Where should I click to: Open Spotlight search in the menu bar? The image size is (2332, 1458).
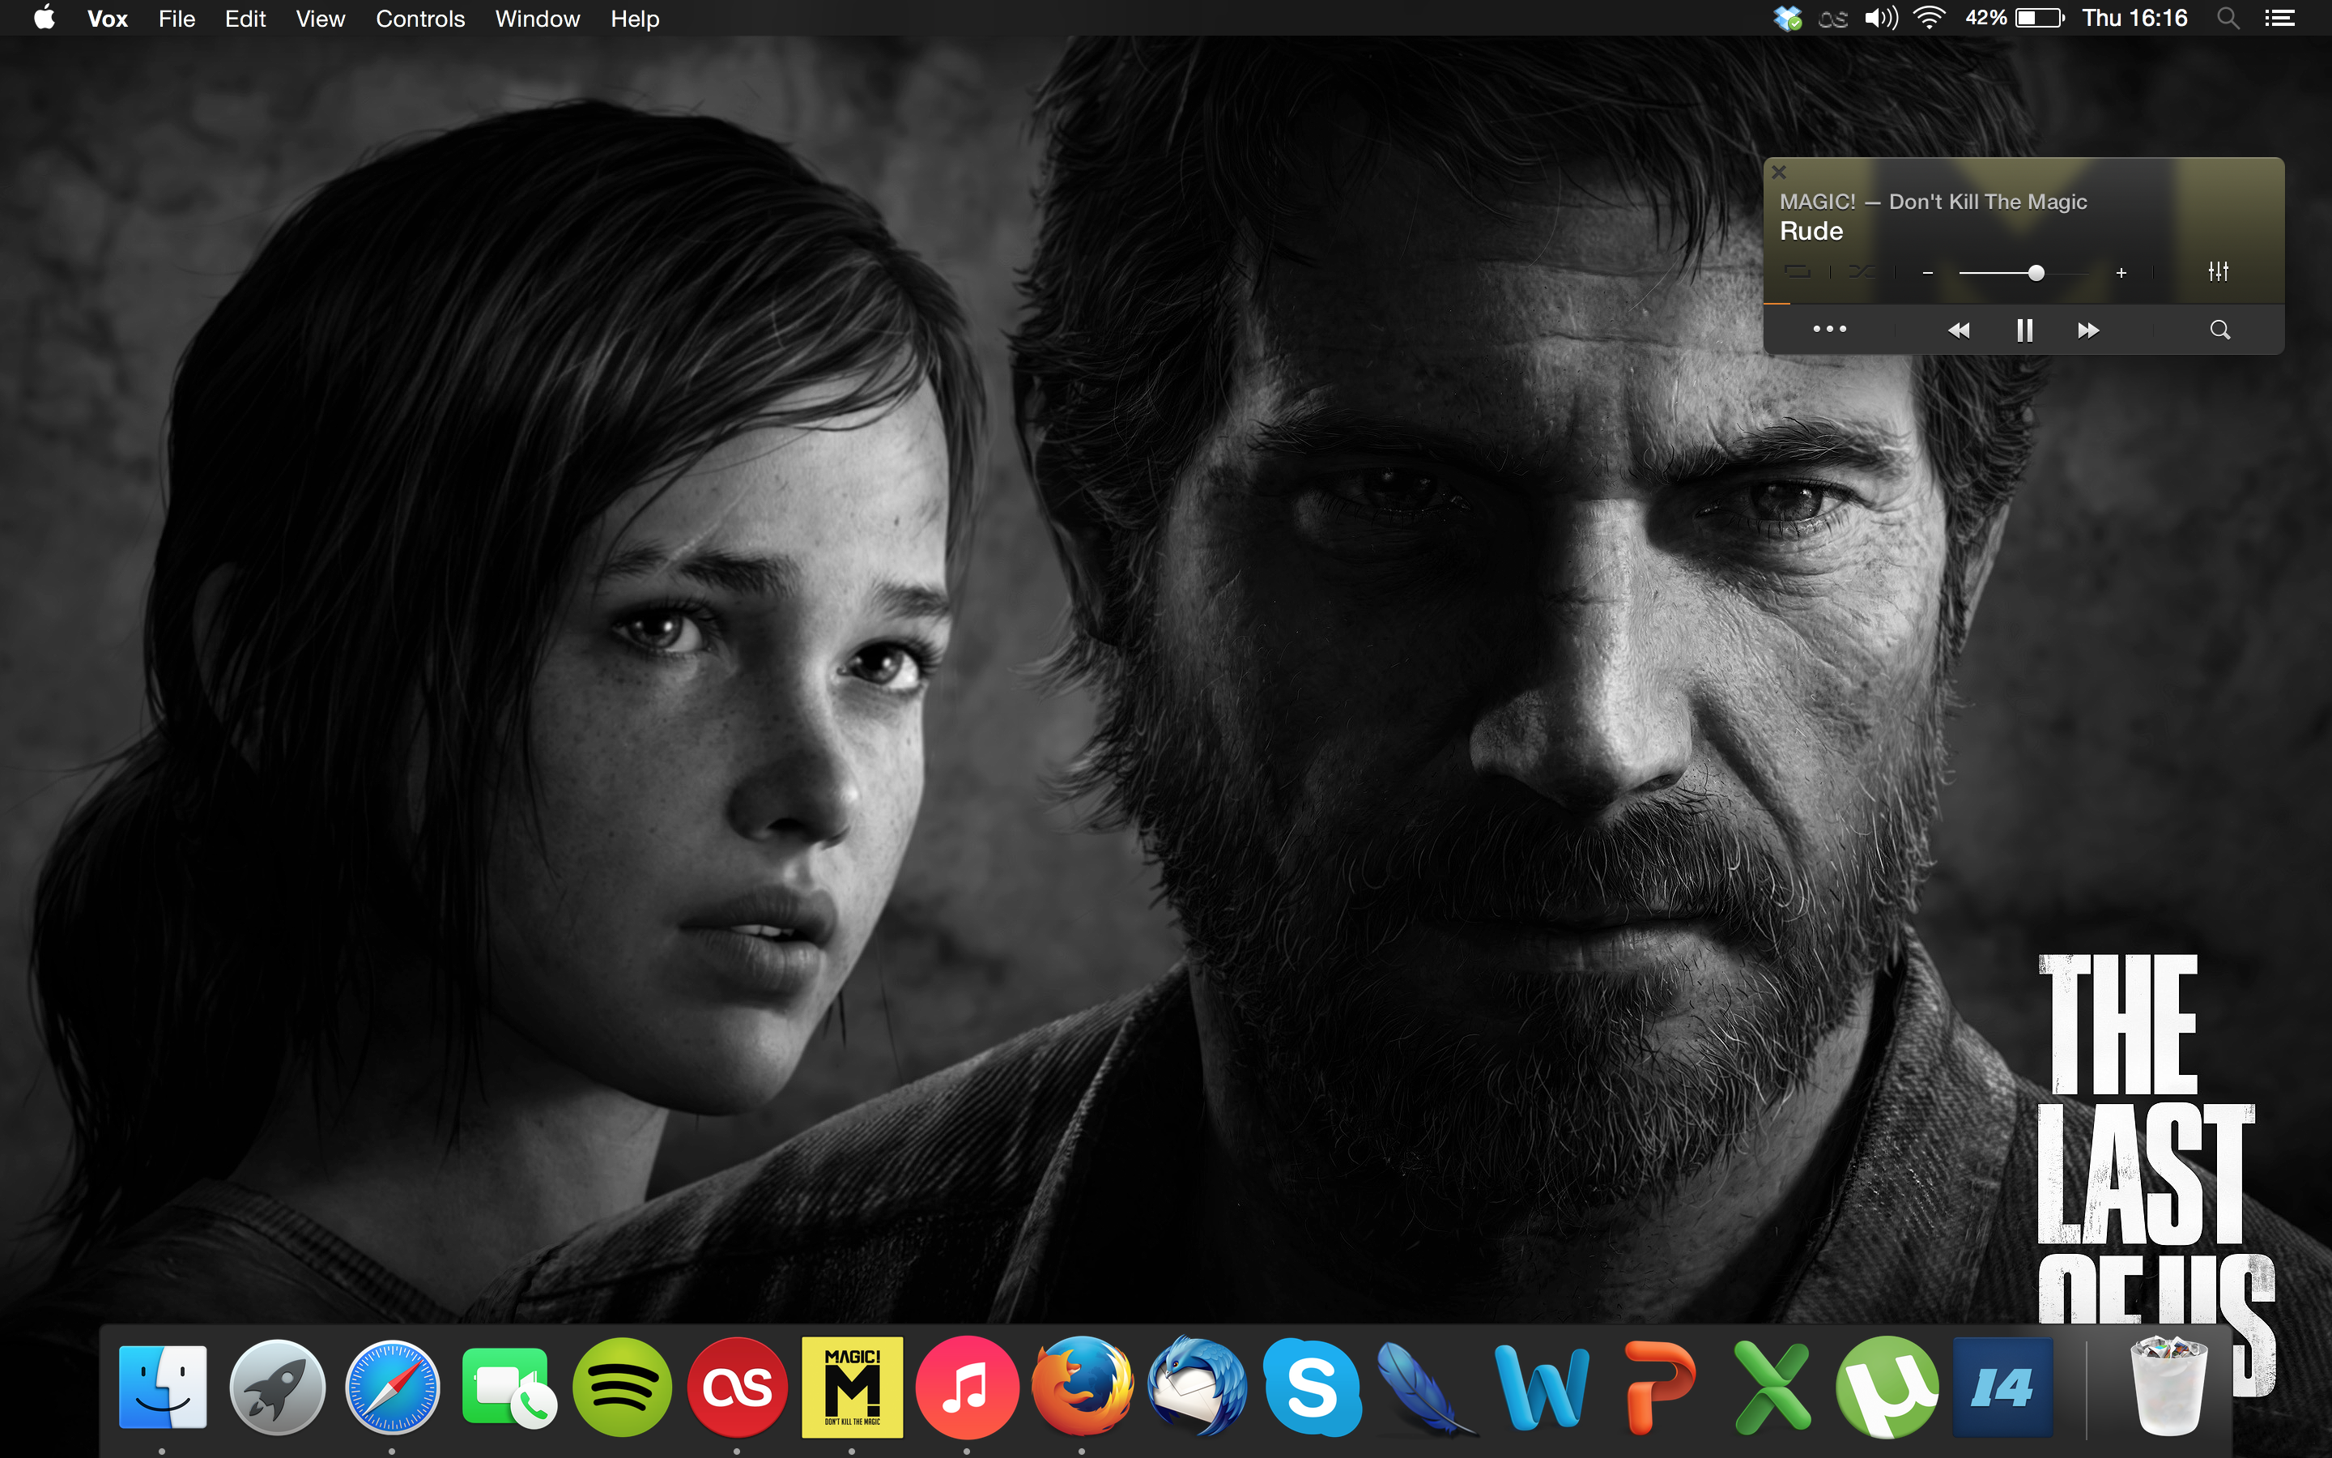[x=2227, y=19]
